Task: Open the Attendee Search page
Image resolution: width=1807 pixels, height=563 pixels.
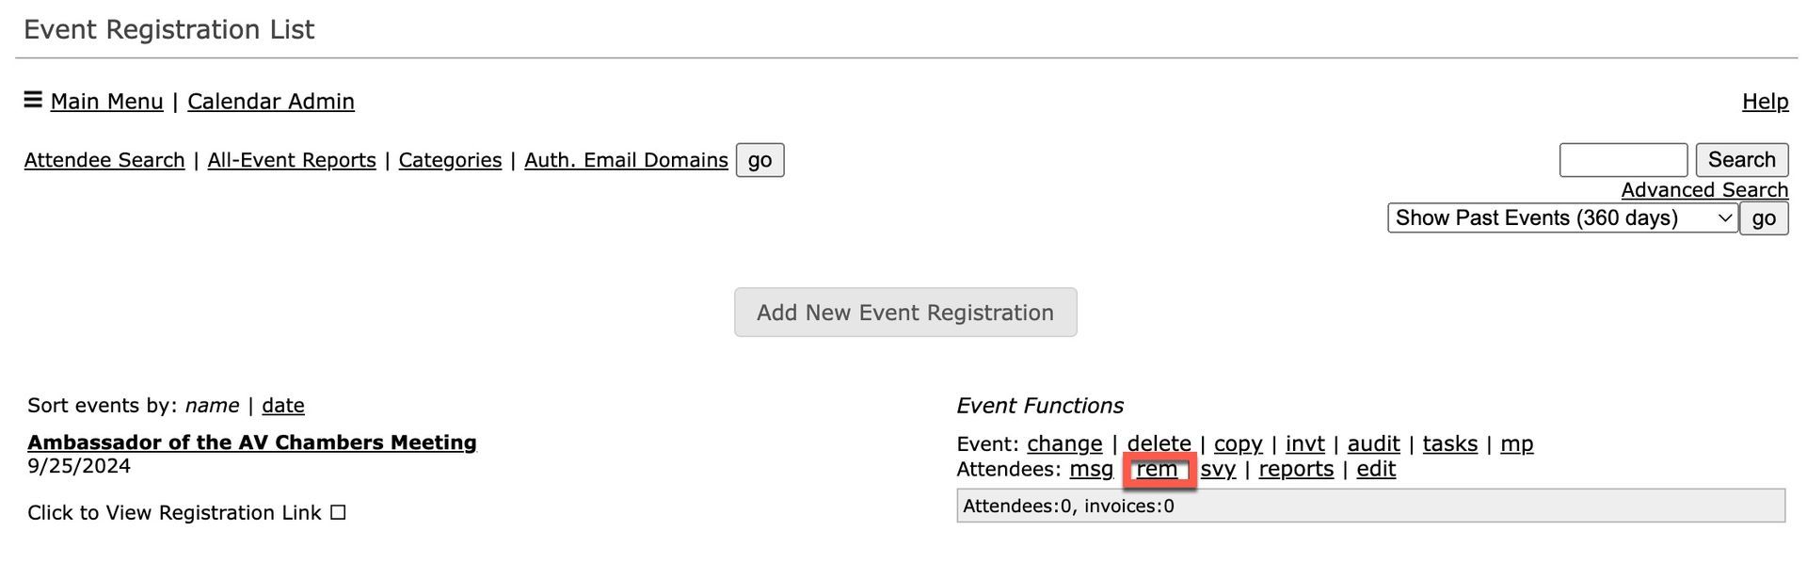Action: 104,159
